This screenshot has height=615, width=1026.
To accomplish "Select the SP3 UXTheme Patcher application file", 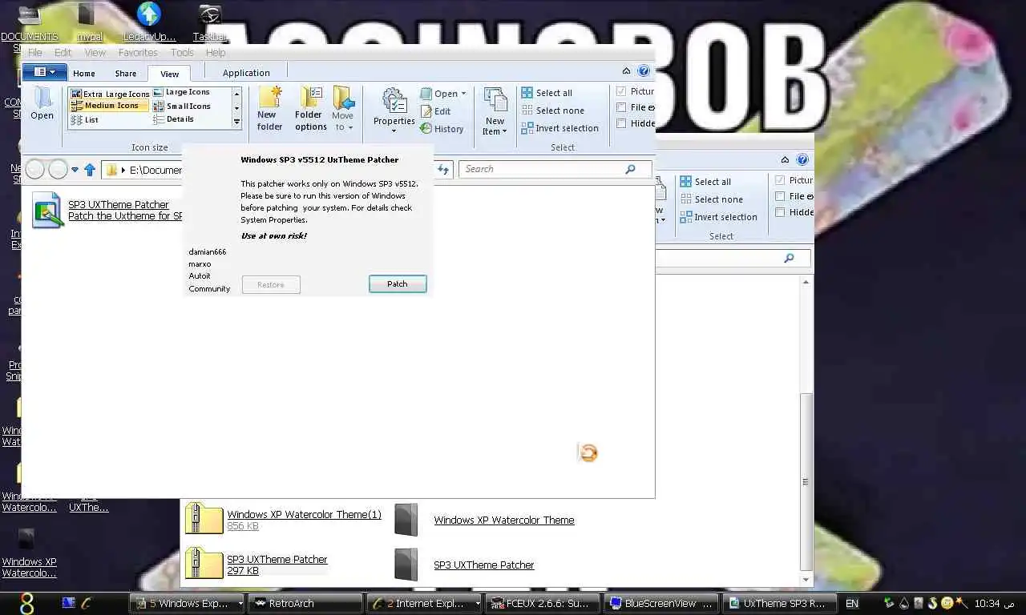I will 107,210.
